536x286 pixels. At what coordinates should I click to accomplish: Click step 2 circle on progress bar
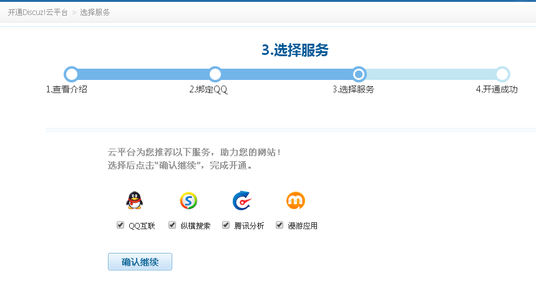215,74
